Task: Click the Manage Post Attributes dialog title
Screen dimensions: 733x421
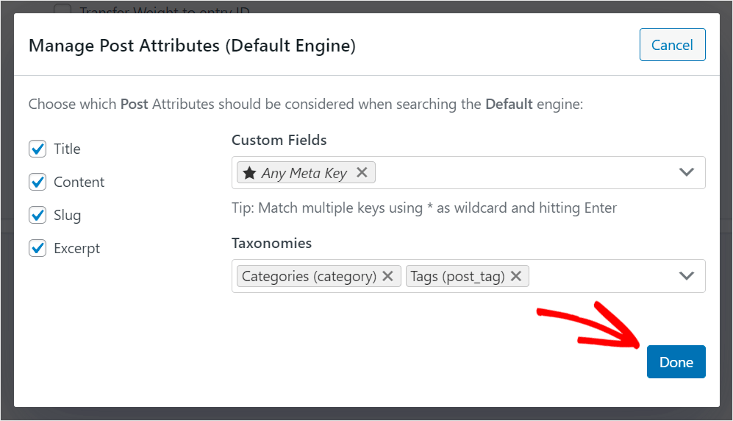Action: [x=192, y=46]
